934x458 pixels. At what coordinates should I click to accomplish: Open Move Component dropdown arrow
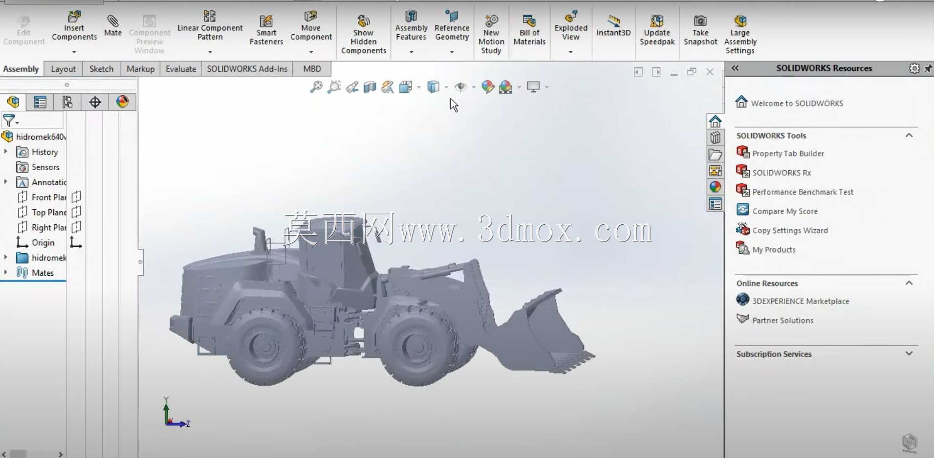pyautogui.click(x=311, y=52)
